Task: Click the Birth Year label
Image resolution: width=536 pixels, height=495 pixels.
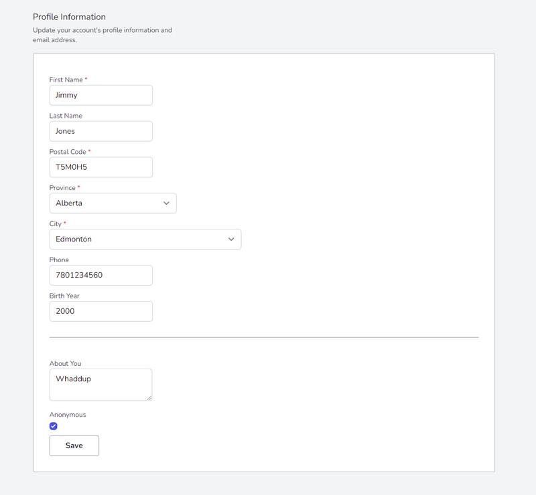Action: click(x=64, y=296)
